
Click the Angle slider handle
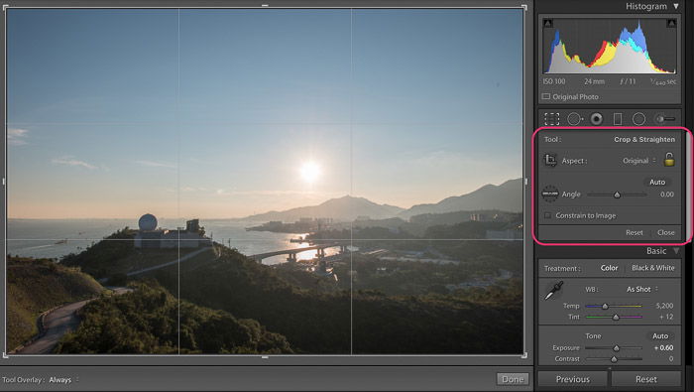617,195
